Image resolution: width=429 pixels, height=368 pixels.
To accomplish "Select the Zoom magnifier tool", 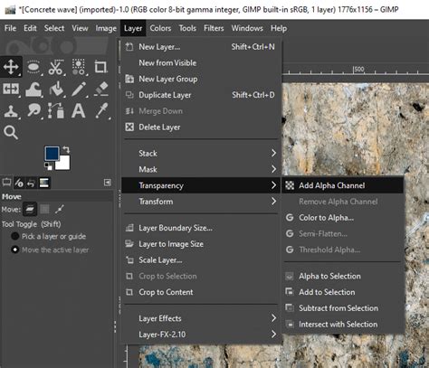I will [11, 132].
